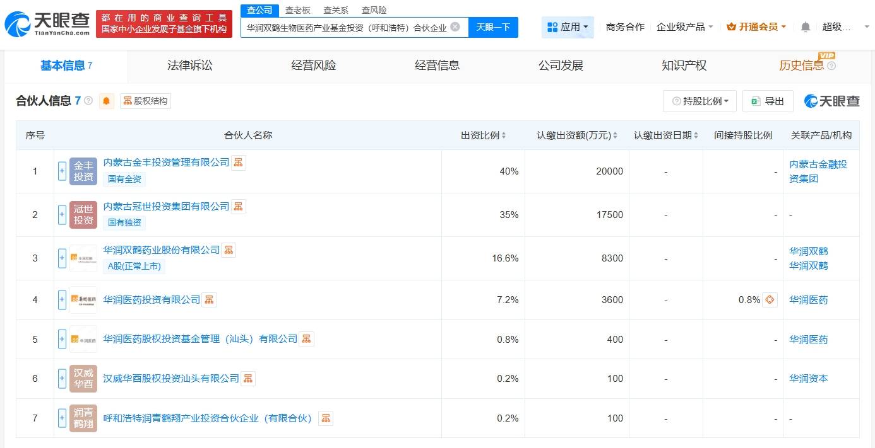Sort by 出资比例 column header
The image size is (875, 448).
point(484,135)
